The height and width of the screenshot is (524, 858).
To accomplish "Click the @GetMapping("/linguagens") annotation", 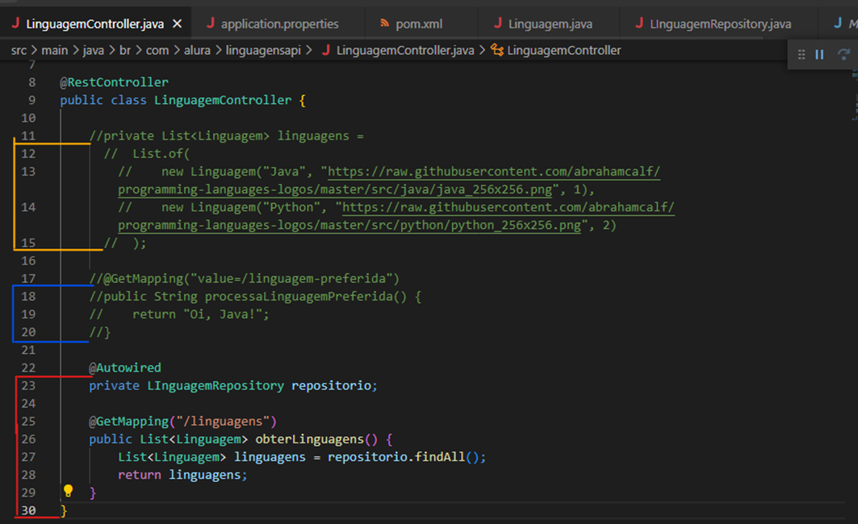I will [x=182, y=422].
